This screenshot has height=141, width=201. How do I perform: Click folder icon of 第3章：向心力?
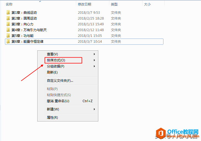(x=8, y=24)
